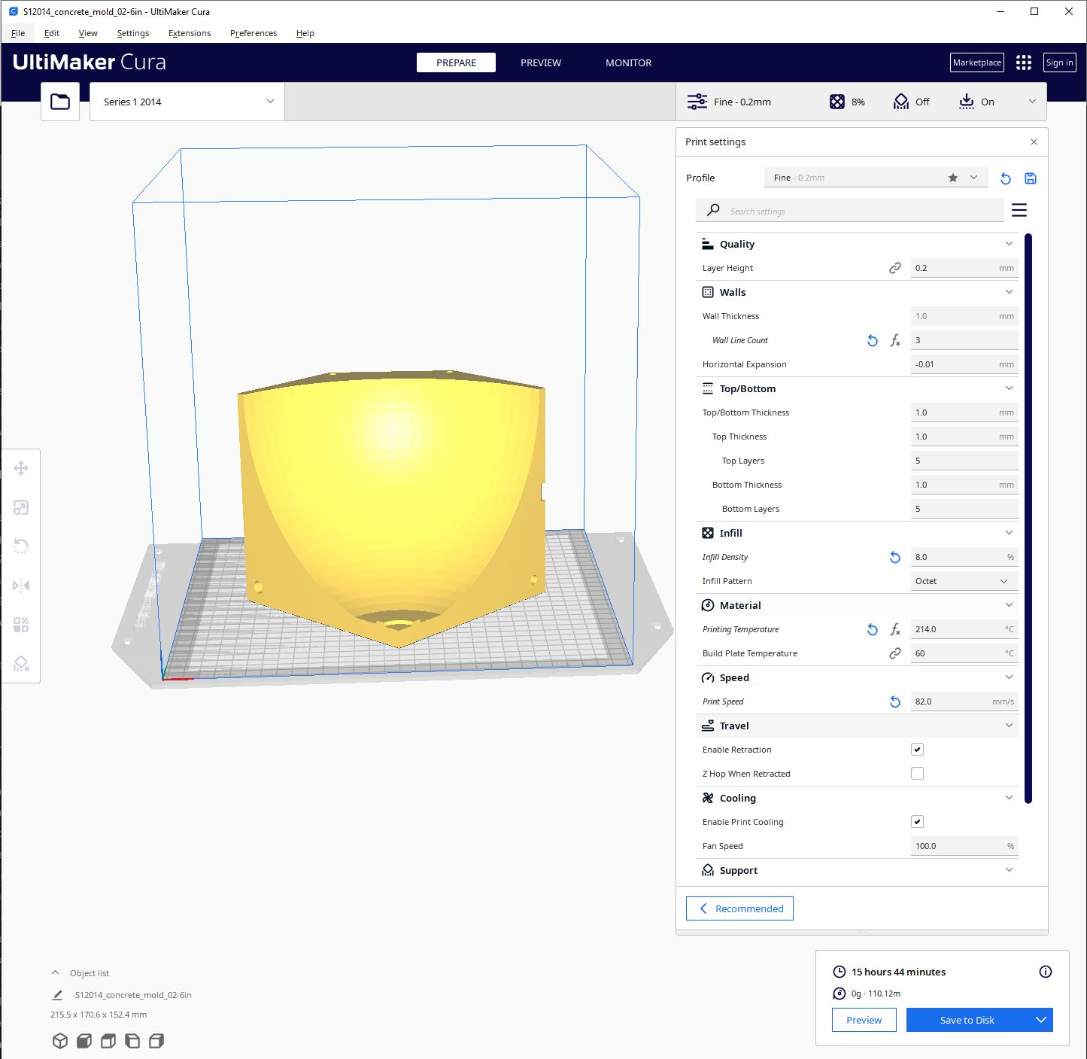Select the Move tool in left toolbar

pos(21,468)
